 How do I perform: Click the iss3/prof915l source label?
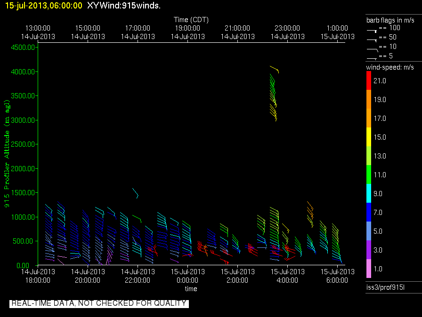pos(385,287)
